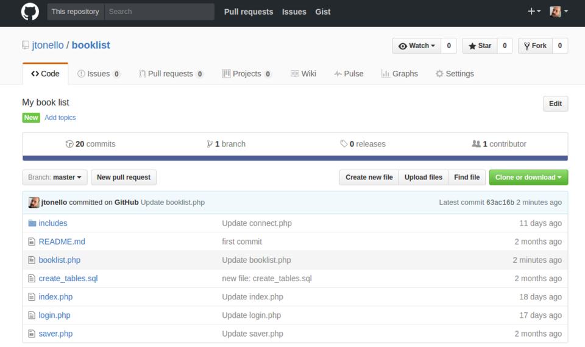Click the contributors people icon

[x=476, y=144]
